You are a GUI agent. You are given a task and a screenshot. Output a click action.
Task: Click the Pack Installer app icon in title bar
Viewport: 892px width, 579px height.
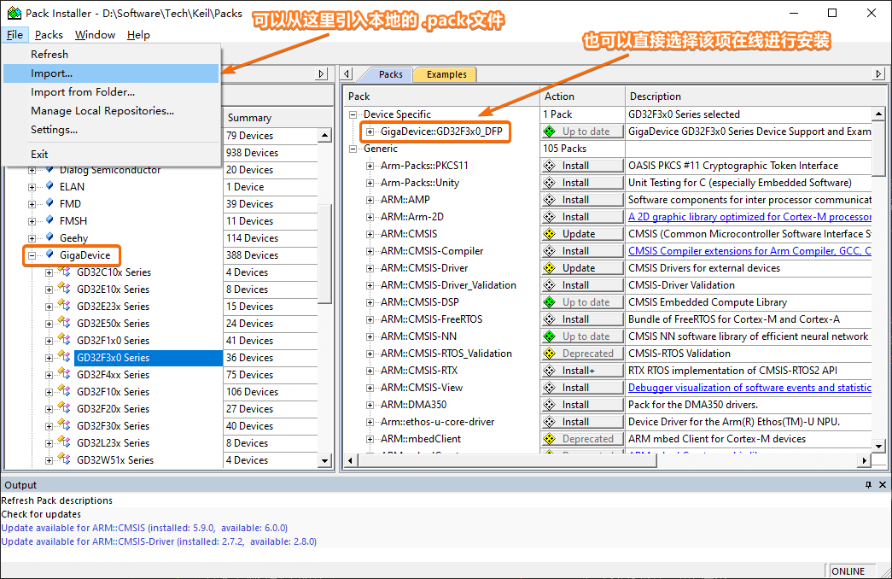pos(15,13)
